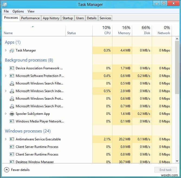Image resolution: width=181 pixels, height=178 pixels.
Task: Click the End task button
Action: pos(166,170)
